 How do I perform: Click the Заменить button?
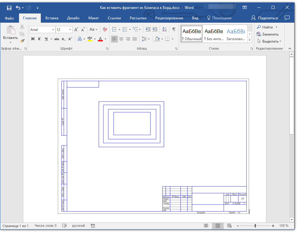click(268, 34)
